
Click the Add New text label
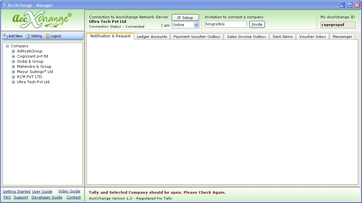coord(15,36)
